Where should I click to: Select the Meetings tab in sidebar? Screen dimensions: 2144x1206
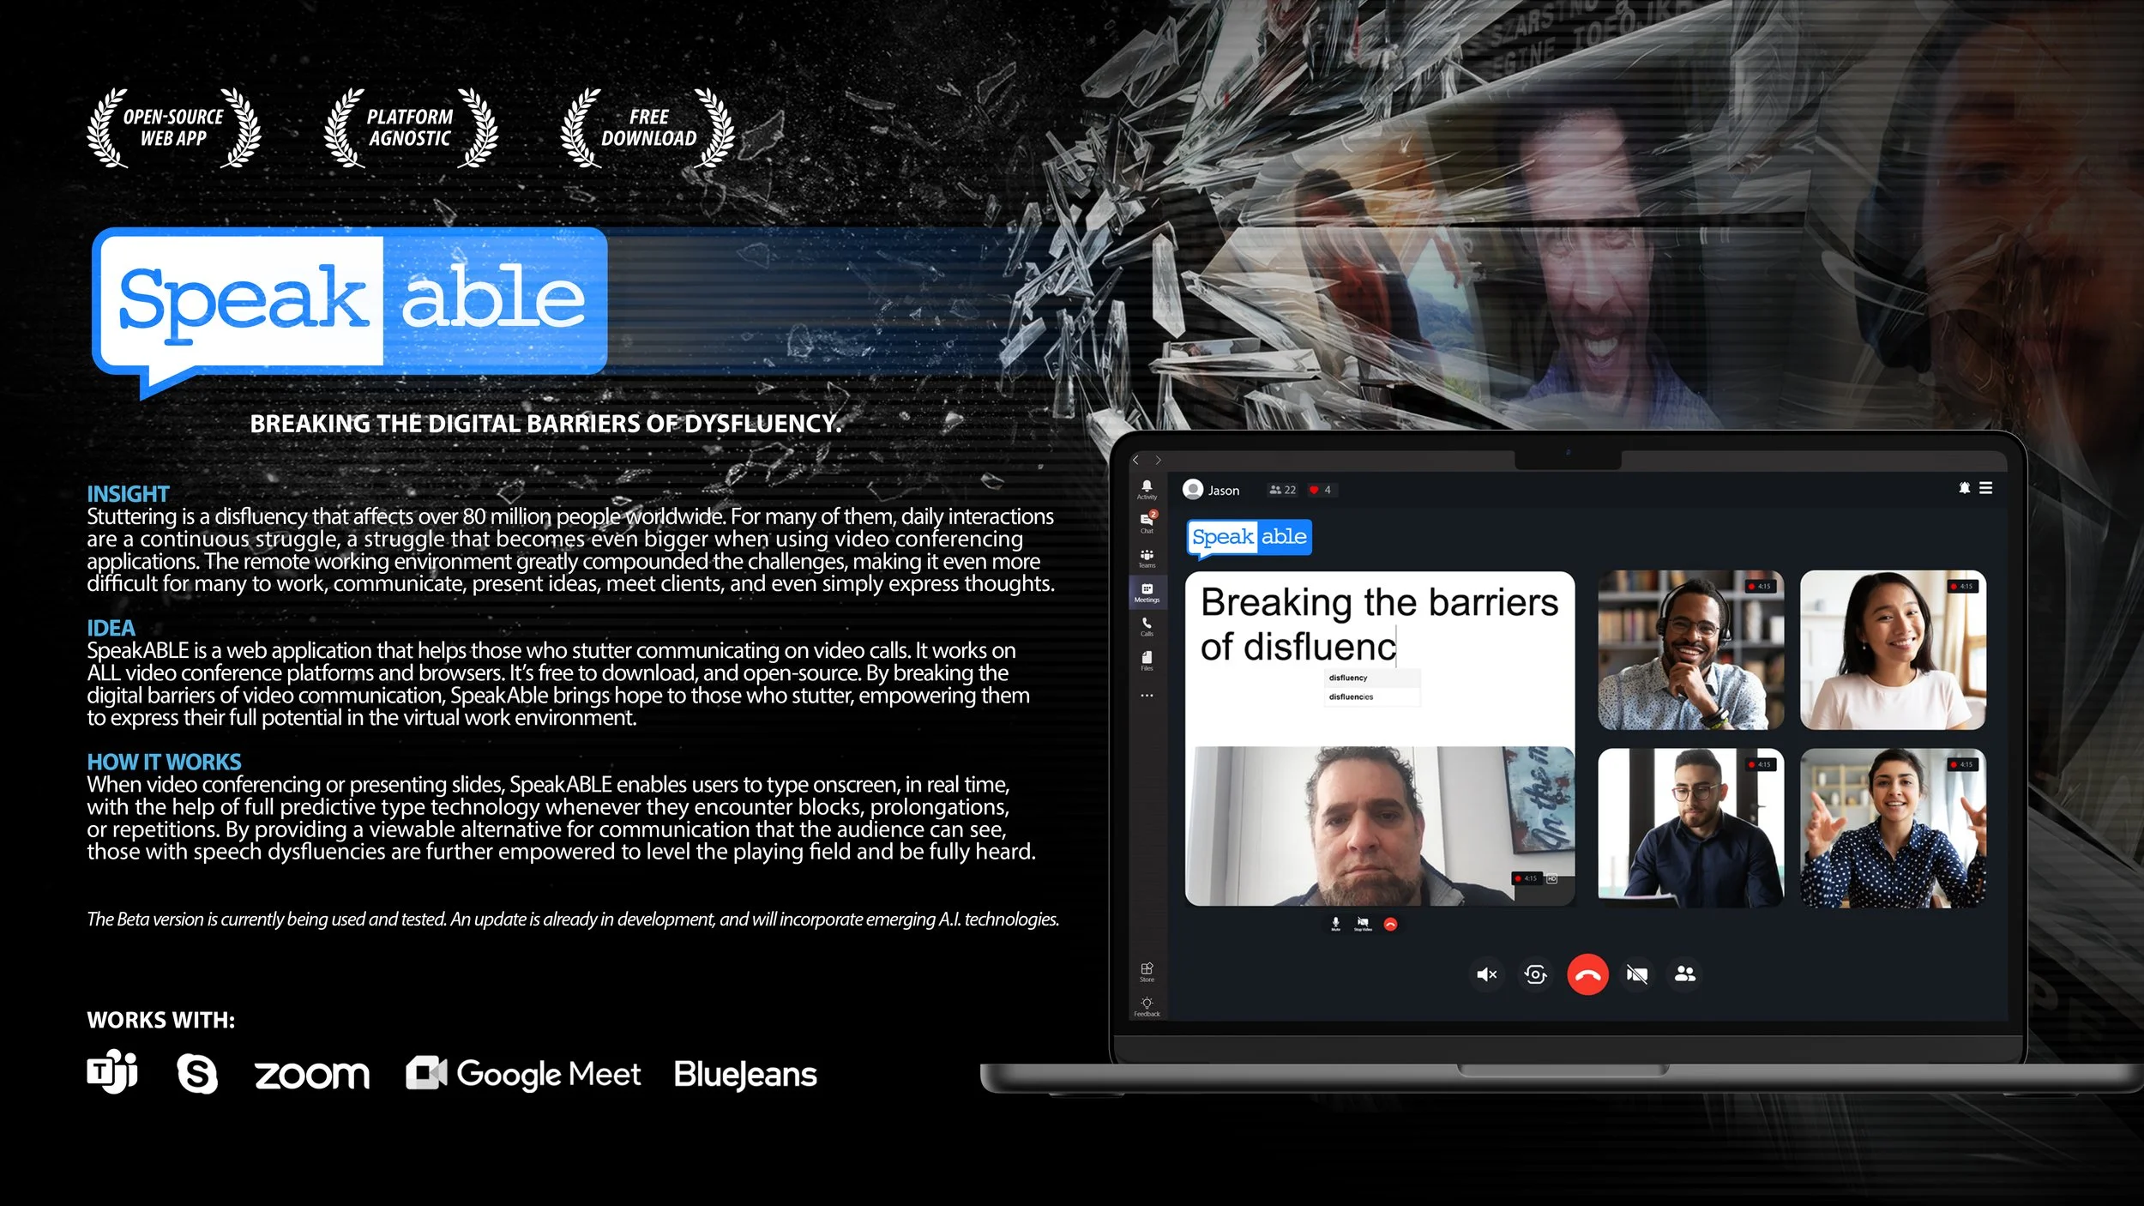pos(1147,592)
